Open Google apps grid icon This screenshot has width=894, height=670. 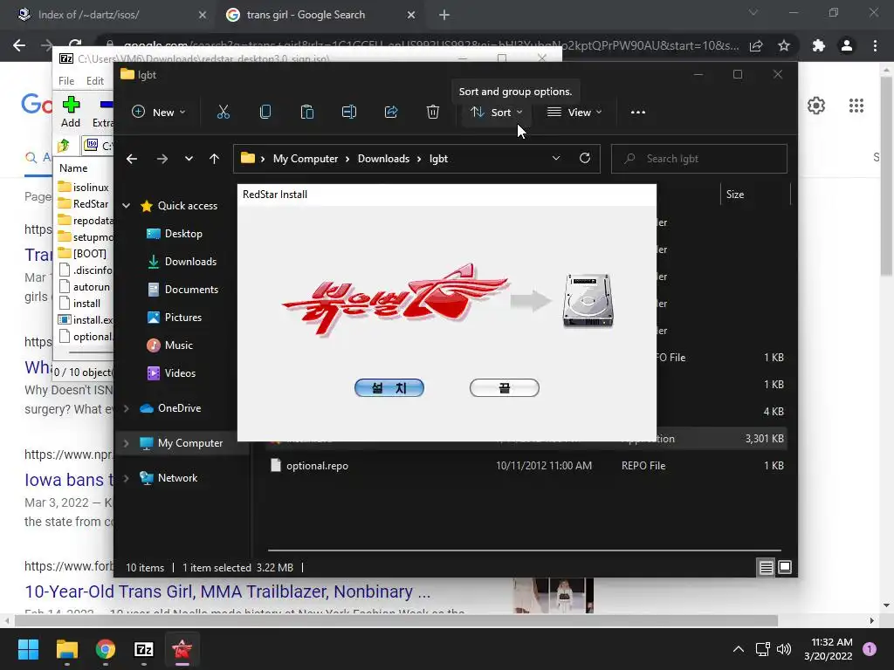pos(856,106)
